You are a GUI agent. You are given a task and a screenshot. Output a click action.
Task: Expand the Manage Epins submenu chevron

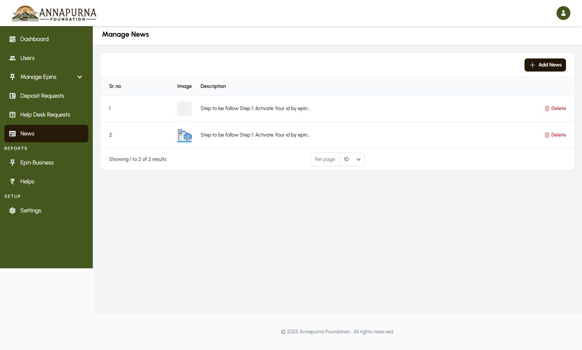tap(80, 77)
